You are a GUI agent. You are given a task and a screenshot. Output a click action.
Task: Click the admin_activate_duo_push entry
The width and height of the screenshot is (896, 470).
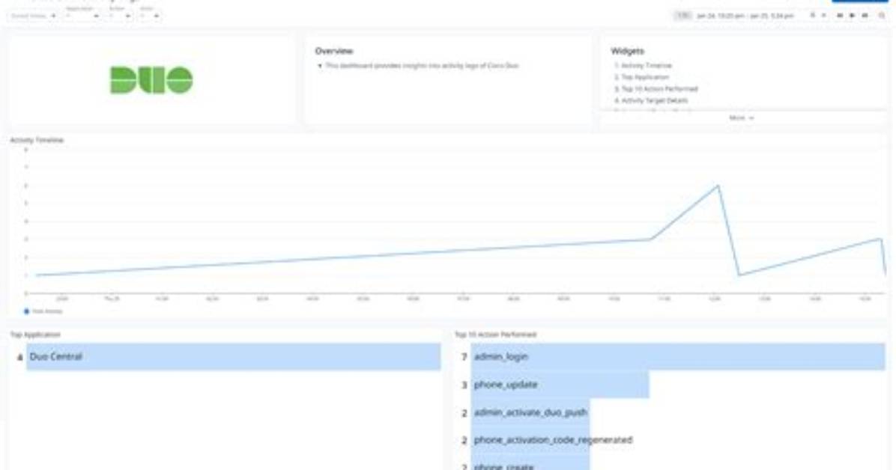pyautogui.click(x=530, y=412)
